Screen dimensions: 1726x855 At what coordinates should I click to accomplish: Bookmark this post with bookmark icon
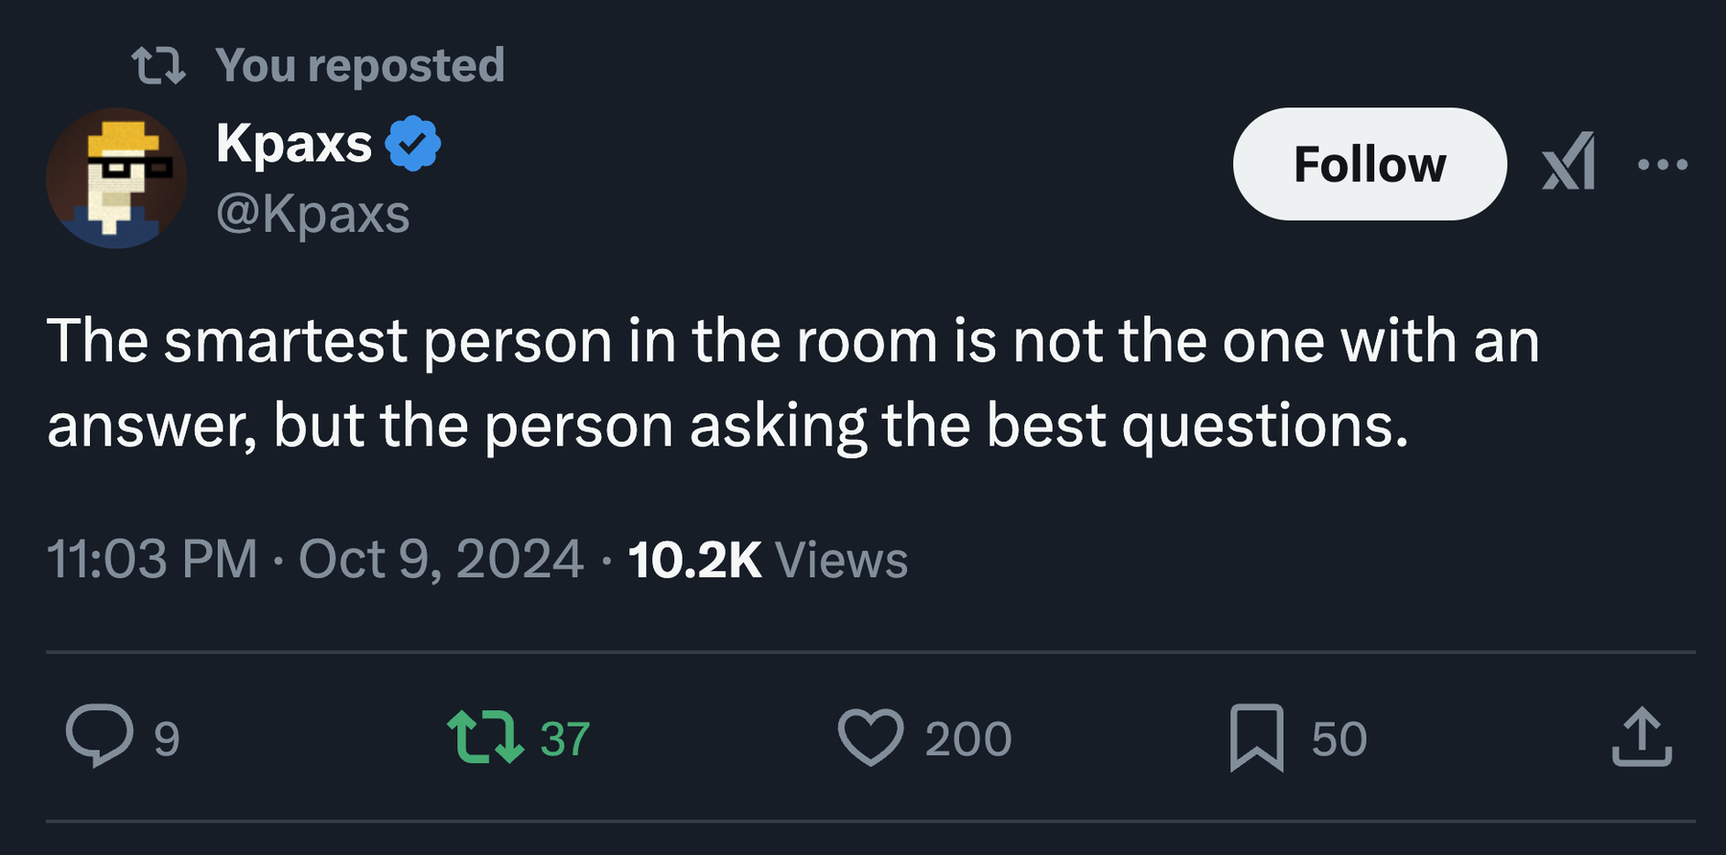pos(1256,737)
